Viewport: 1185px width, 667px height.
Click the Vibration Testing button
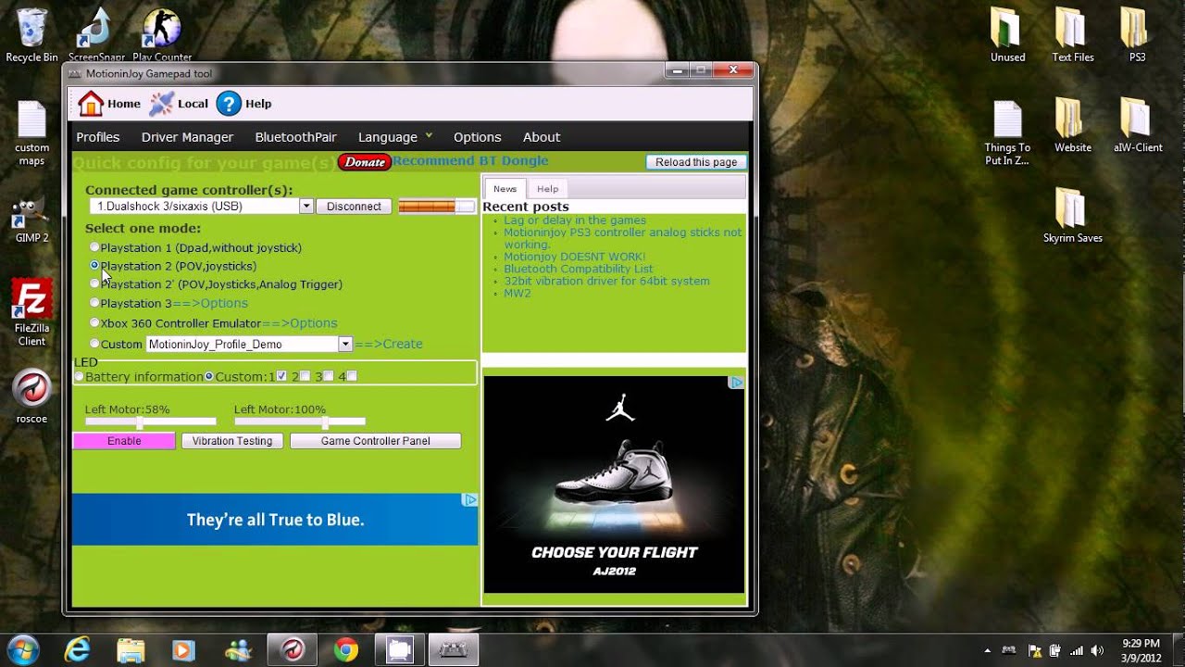click(232, 441)
